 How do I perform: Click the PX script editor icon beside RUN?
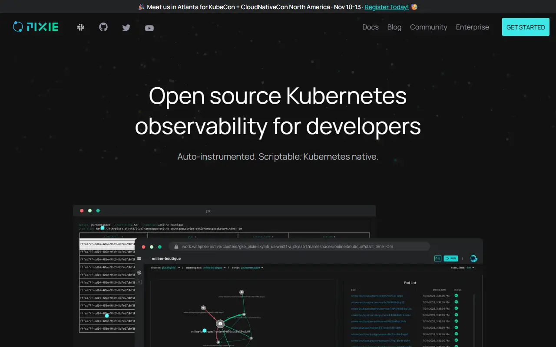point(438,259)
